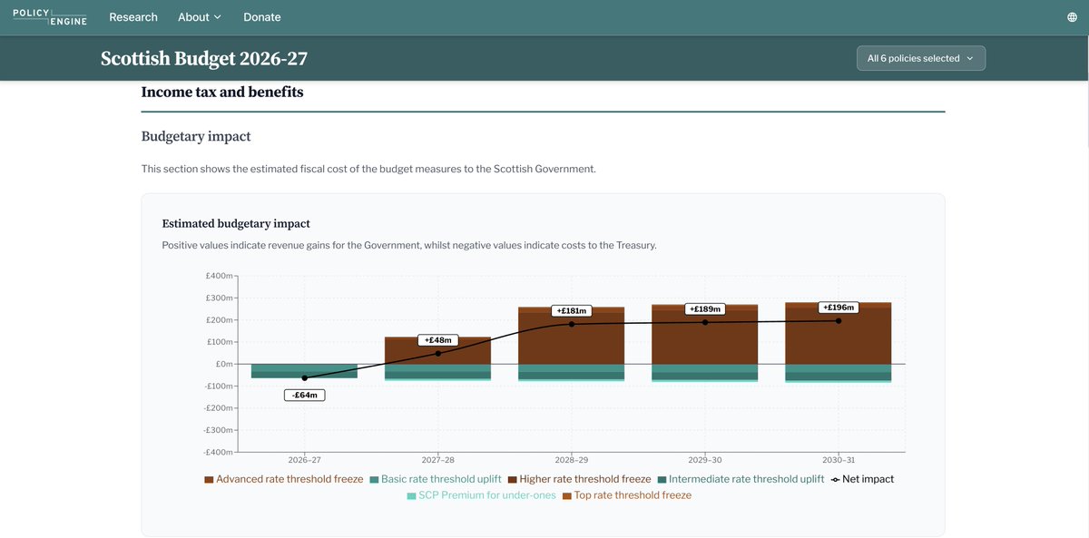Click the 2026–27 teal cost bar
Screen dimensions: 1089x538
305,371
